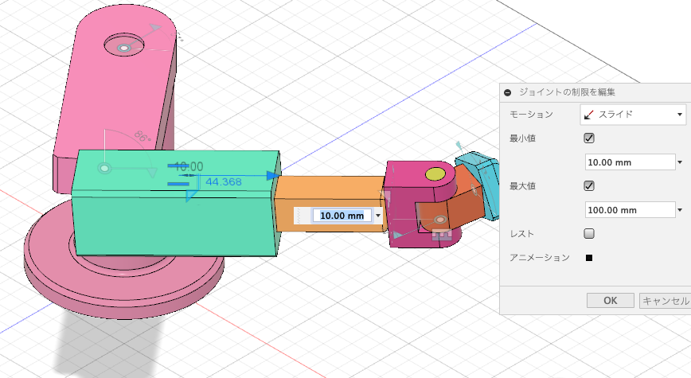This screenshot has width=691, height=378.
Task: Click the on-canvas 10.00 mm input box
Action: [x=342, y=216]
